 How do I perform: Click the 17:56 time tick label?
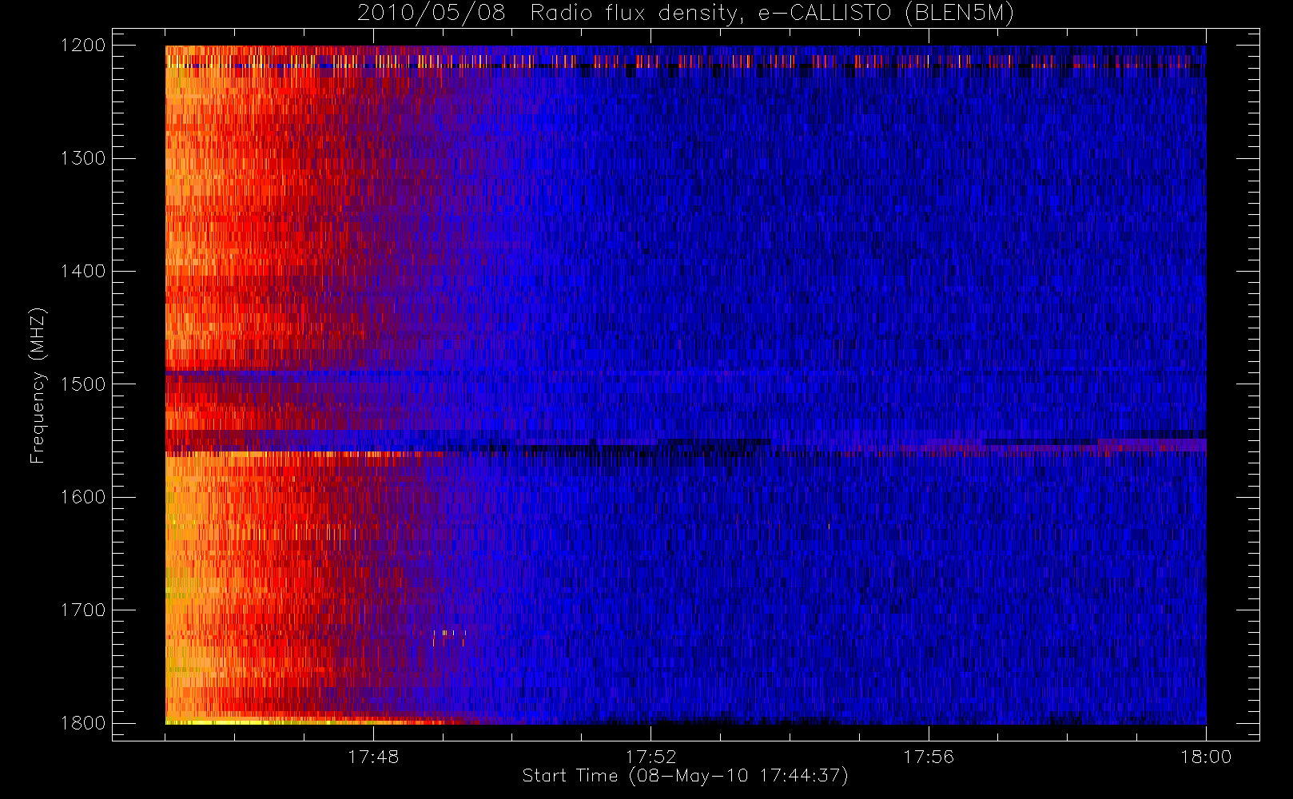click(929, 757)
